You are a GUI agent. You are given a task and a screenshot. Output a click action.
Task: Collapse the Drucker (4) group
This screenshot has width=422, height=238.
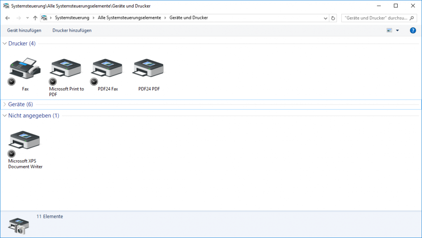click(5, 44)
